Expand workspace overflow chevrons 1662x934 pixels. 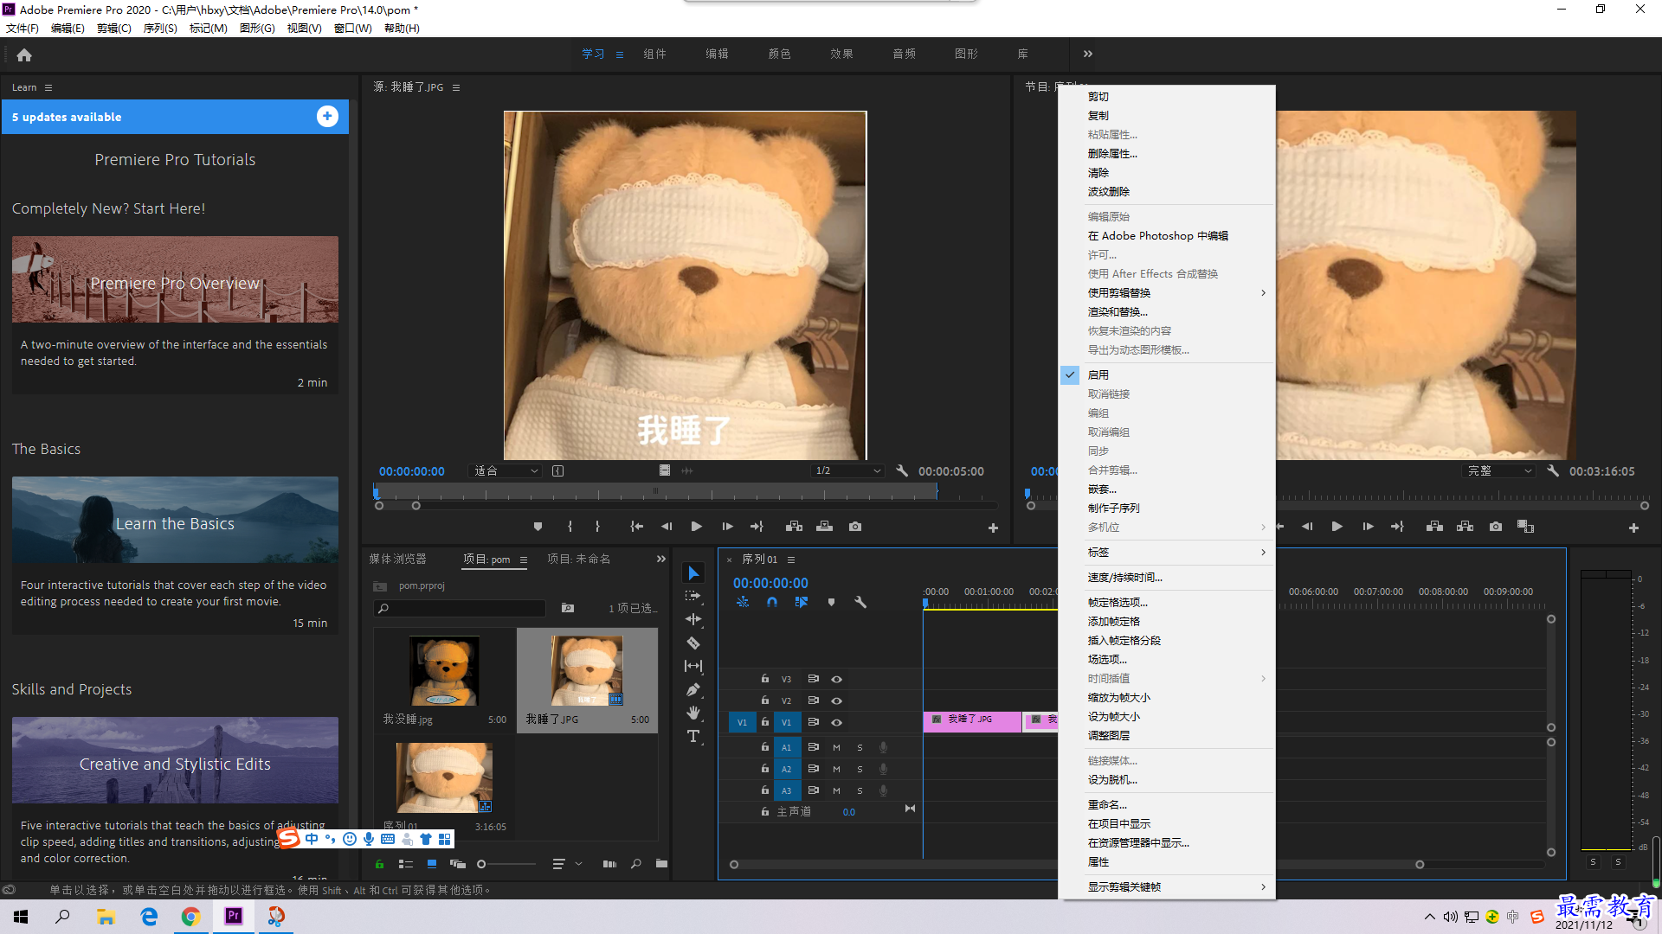pos(1088,54)
